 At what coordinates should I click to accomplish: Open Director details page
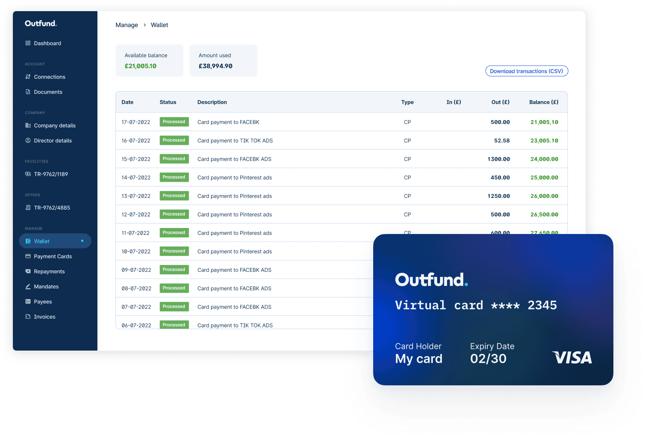53,141
